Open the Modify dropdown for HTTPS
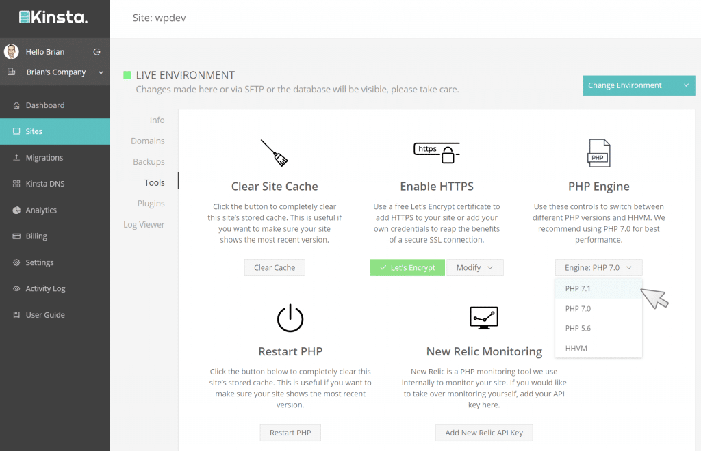This screenshot has height=451, width=701. 474,268
